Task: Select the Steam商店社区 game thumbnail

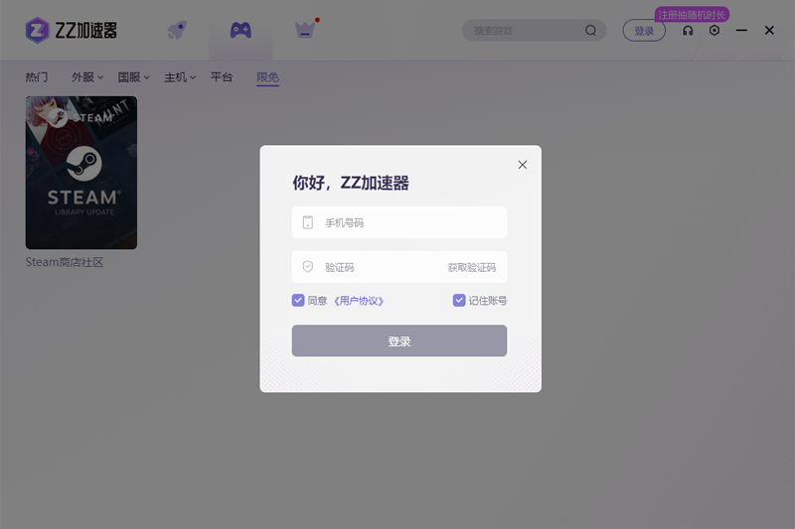Action: [81, 173]
